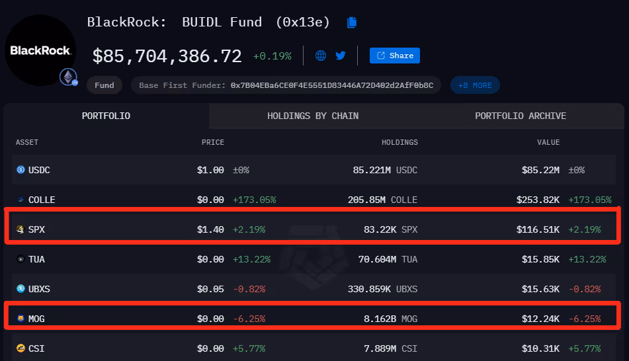
Task: Open the COLLE asset name
Action: coord(42,200)
